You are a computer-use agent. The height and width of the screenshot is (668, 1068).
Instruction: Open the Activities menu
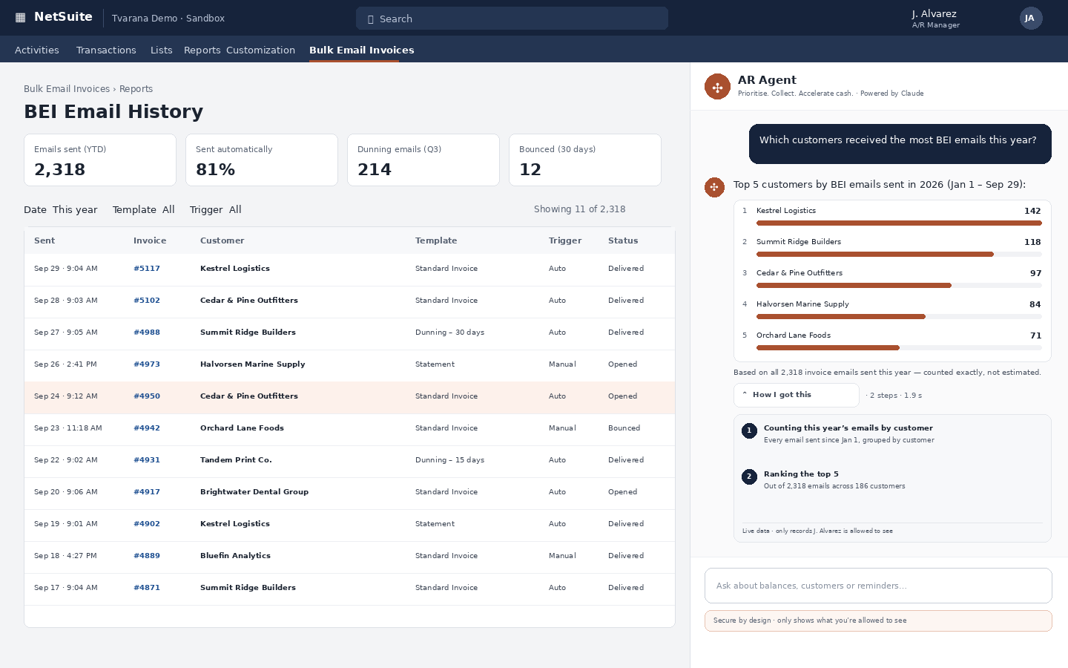pos(37,50)
